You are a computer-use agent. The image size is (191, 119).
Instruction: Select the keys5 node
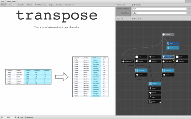(173, 43)
